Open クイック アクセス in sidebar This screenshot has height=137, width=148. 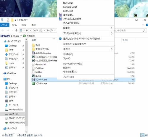[x=12, y=41]
